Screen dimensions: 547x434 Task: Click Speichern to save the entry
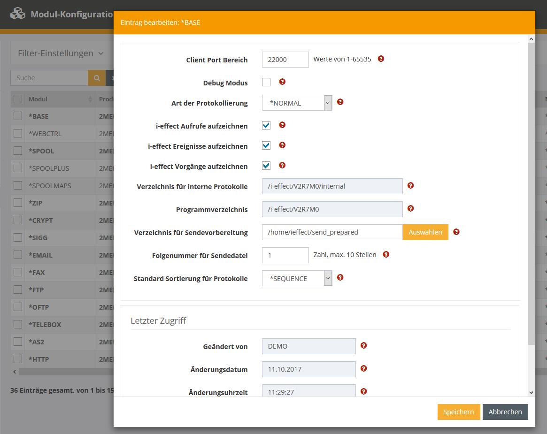[x=458, y=412]
